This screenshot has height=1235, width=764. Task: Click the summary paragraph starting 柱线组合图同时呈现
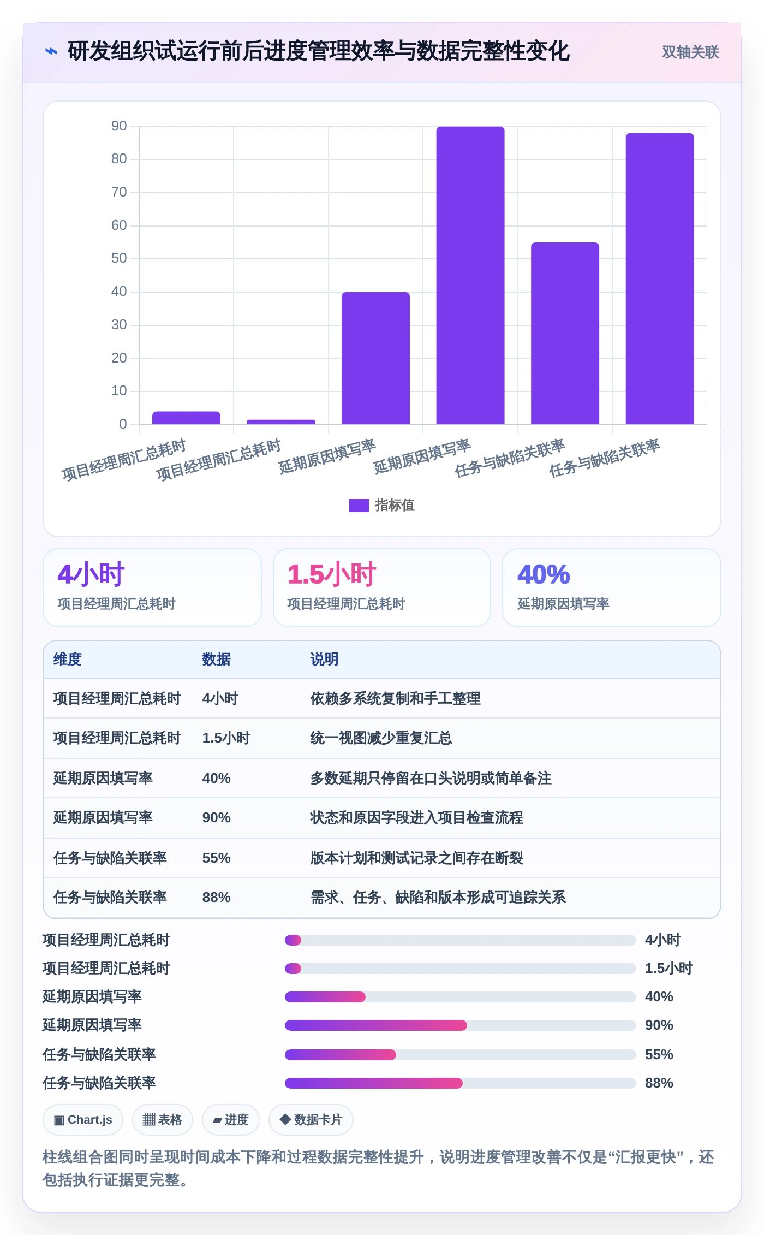pyautogui.click(x=379, y=1168)
